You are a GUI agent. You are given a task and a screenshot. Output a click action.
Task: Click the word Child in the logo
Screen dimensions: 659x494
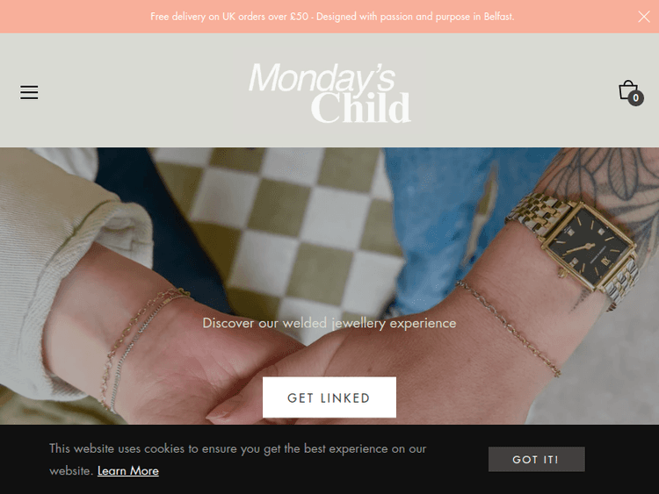tap(360, 108)
